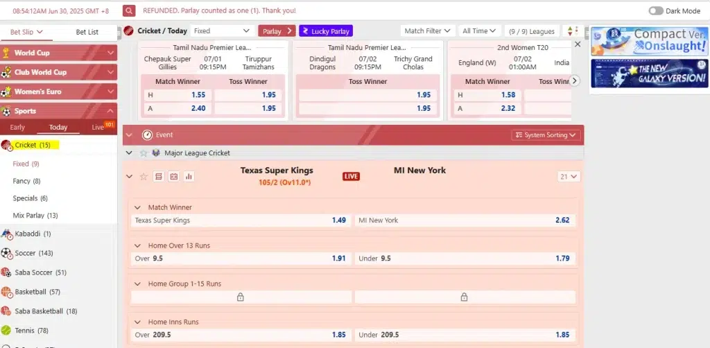Click the carousel next arrow
The width and height of the screenshot is (710, 348).
pos(575,80)
